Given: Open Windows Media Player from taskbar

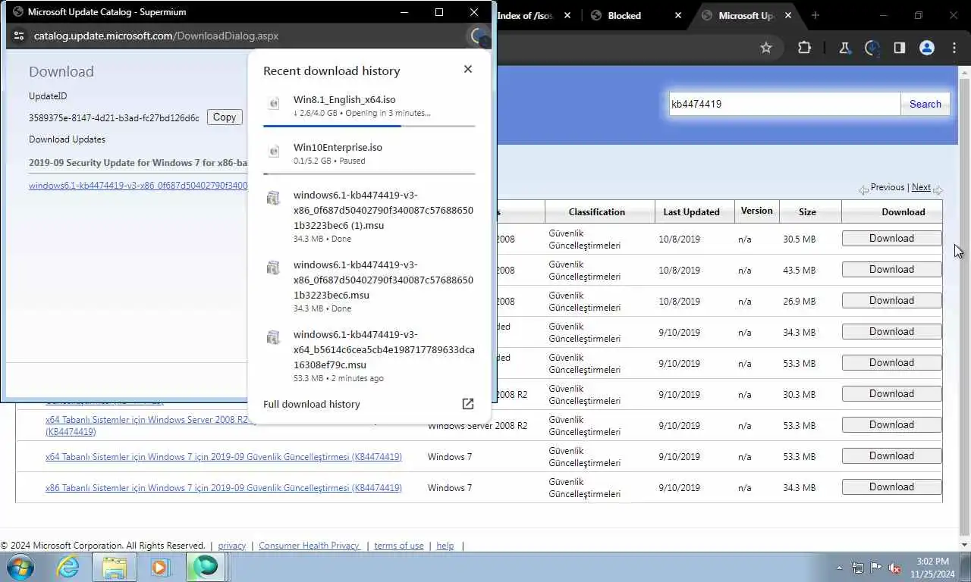Looking at the screenshot, I should tap(160, 567).
